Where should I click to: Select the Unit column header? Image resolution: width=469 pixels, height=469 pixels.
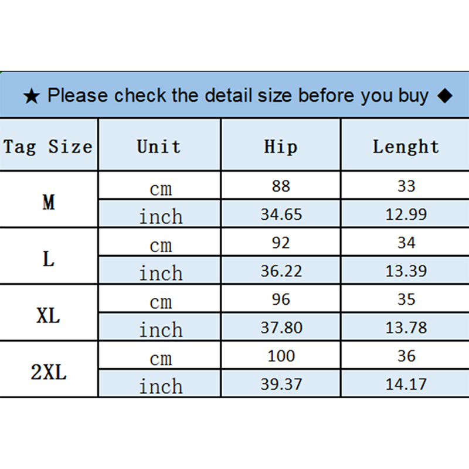159,146
